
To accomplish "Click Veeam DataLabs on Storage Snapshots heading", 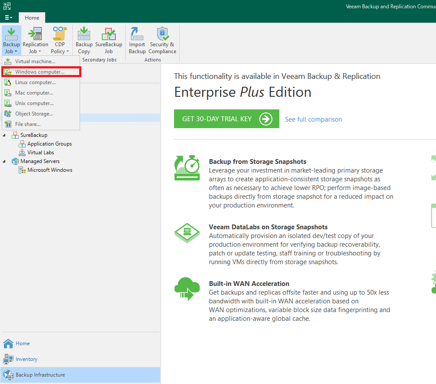I will pyautogui.click(x=268, y=227).
